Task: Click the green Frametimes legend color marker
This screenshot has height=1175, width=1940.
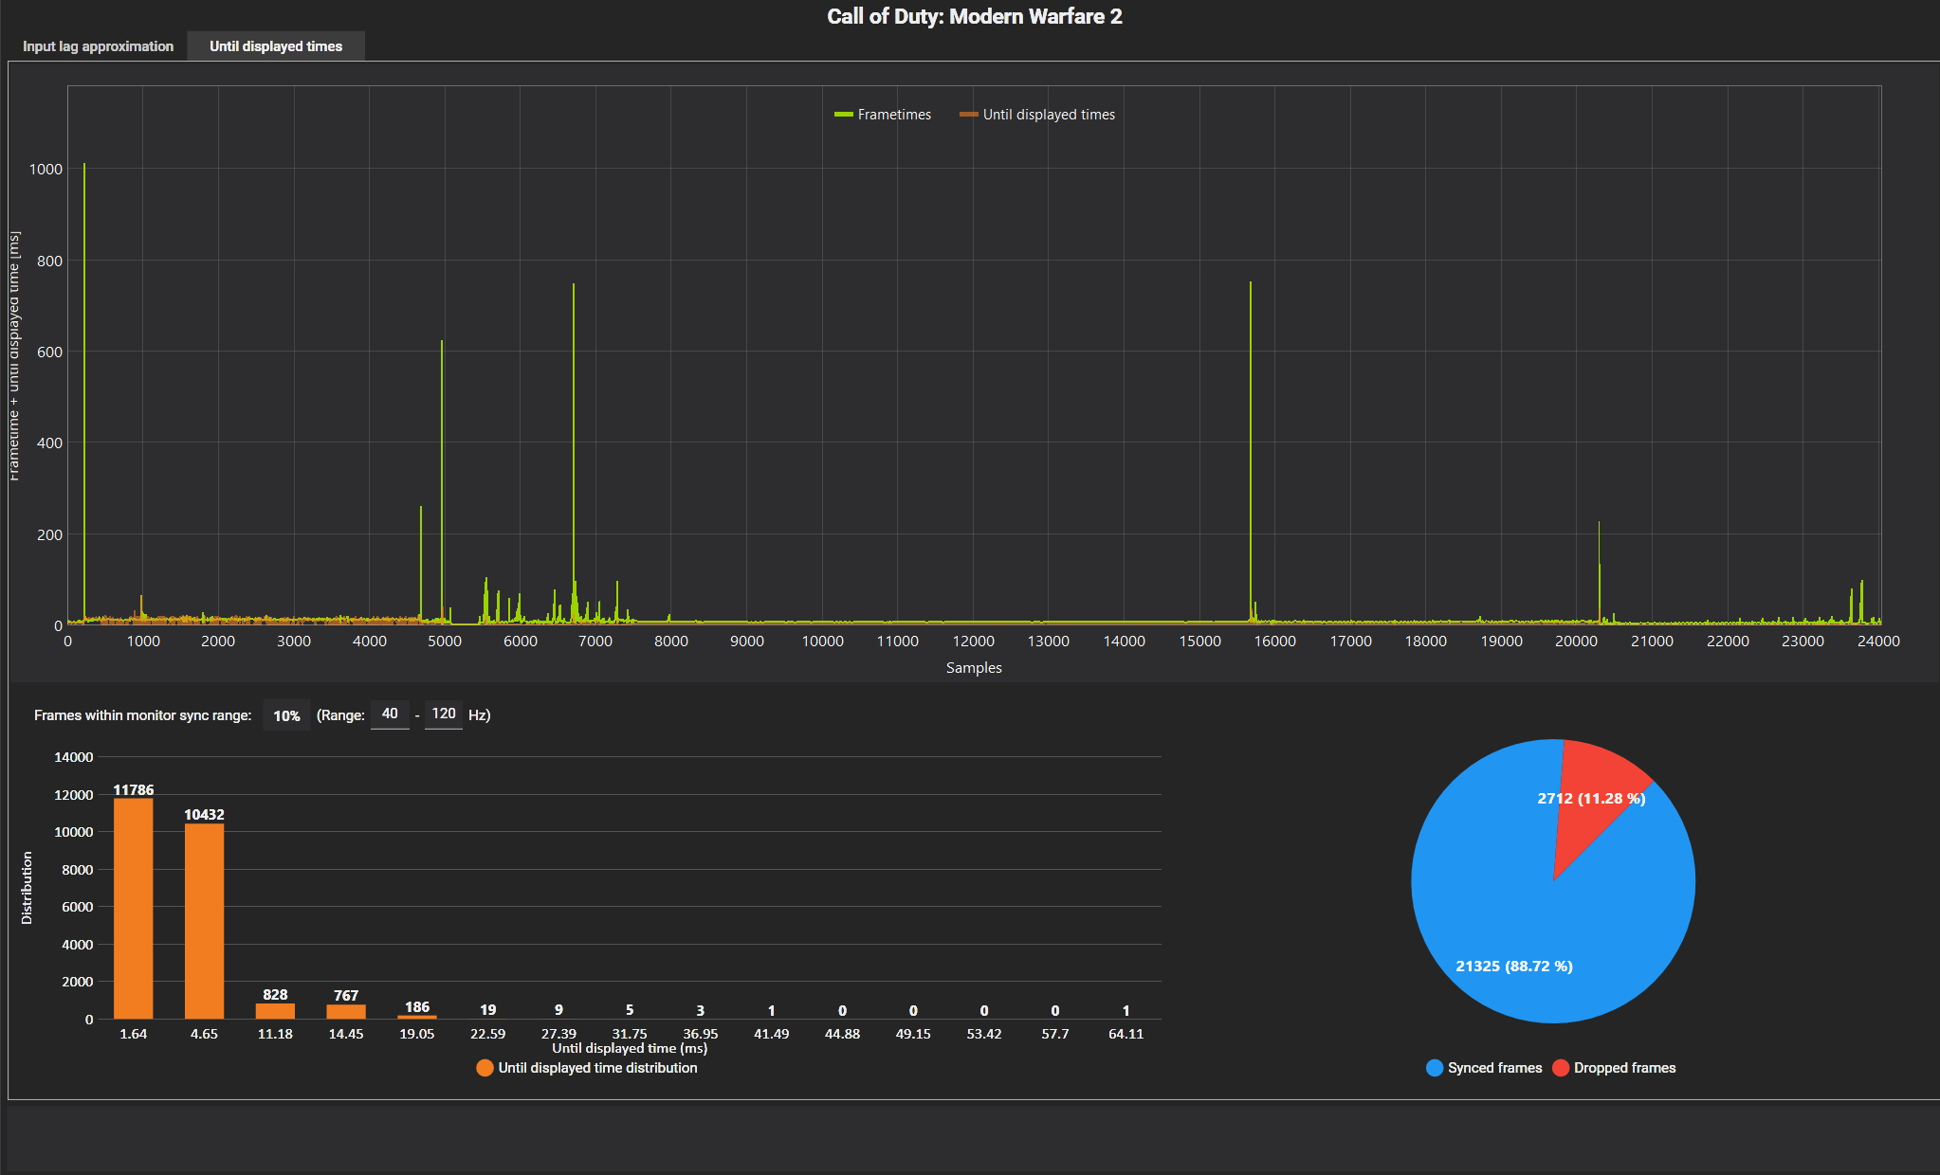Action: (843, 115)
